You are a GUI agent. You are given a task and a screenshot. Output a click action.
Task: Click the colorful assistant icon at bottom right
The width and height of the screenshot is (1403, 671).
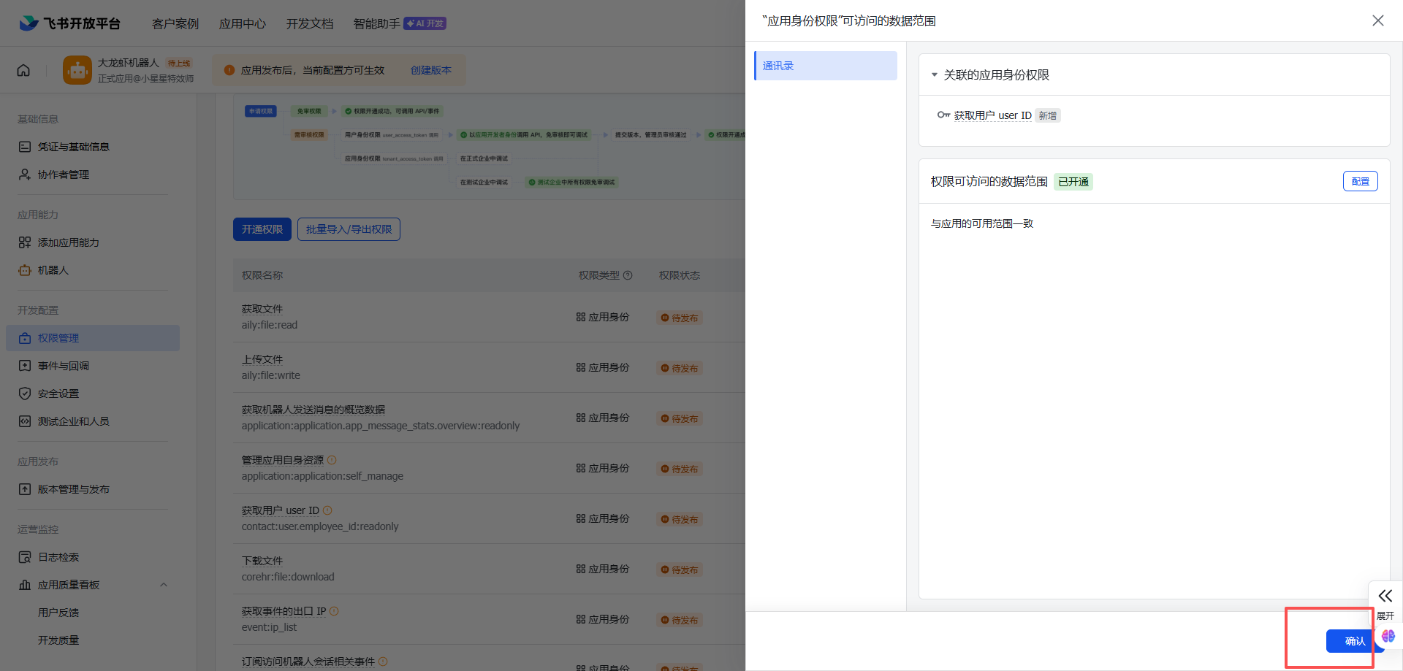1388,636
